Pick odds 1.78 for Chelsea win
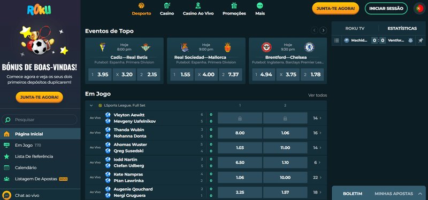This screenshot has width=428, height=200. 312,75
